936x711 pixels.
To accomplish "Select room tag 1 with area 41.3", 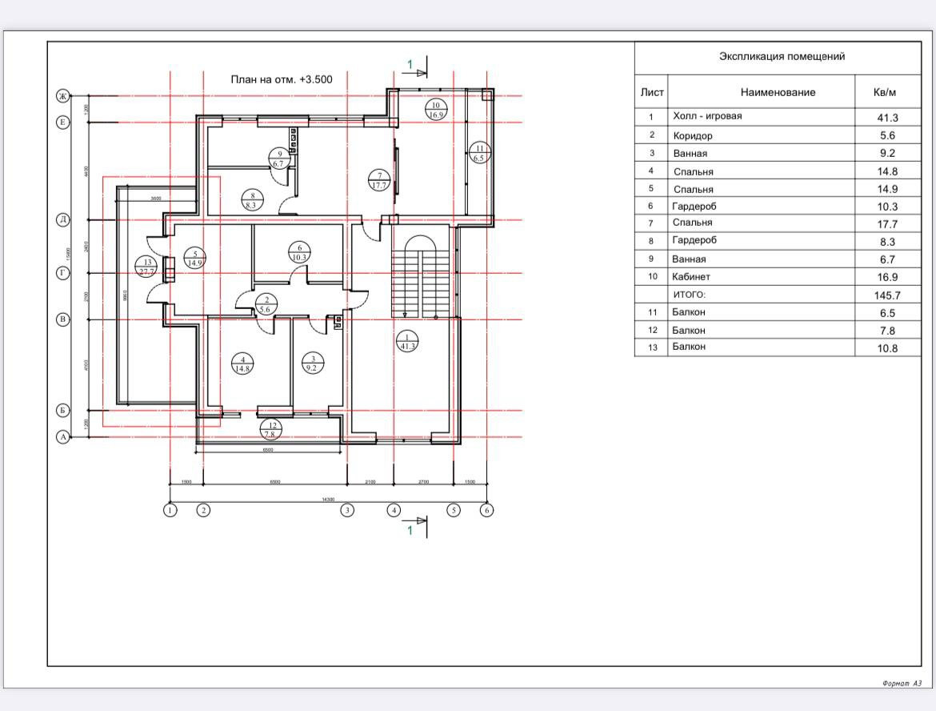I will pyautogui.click(x=407, y=342).
